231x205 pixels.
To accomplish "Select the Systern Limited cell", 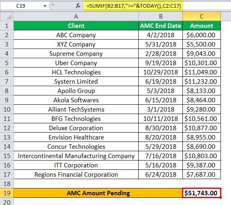I will click(x=76, y=81).
